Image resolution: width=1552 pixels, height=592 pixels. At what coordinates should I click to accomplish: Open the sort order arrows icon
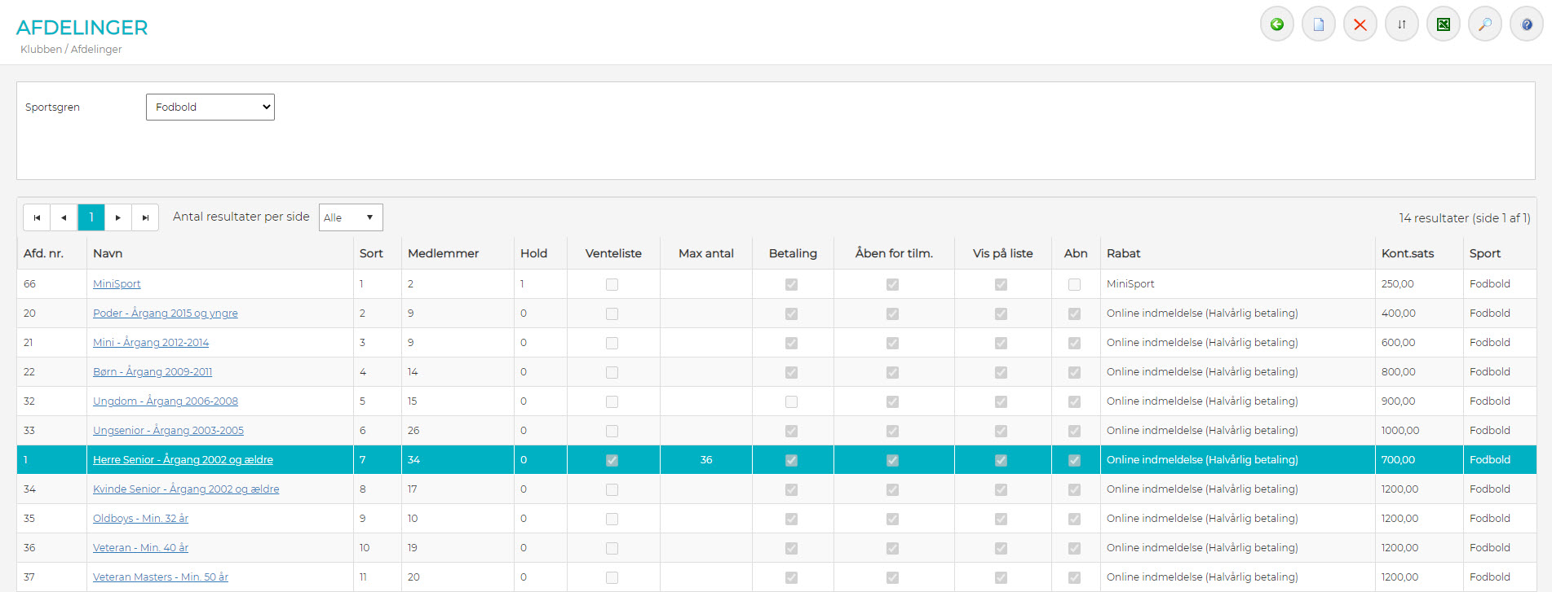tap(1401, 24)
